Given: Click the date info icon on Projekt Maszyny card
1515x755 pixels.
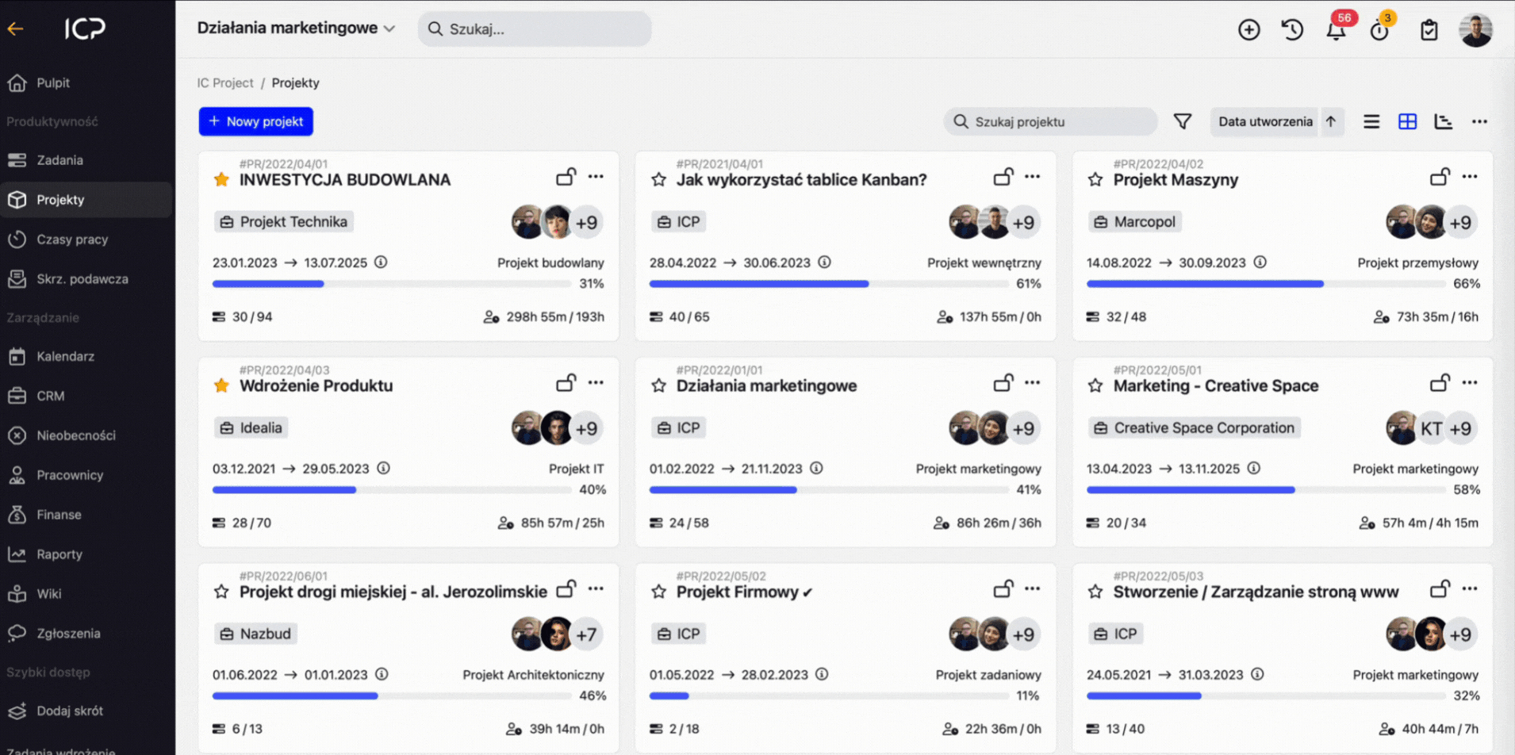Looking at the screenshot, I should coord(1260,262).
